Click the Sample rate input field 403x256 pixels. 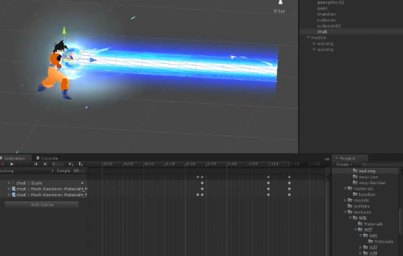coord(78,171)
